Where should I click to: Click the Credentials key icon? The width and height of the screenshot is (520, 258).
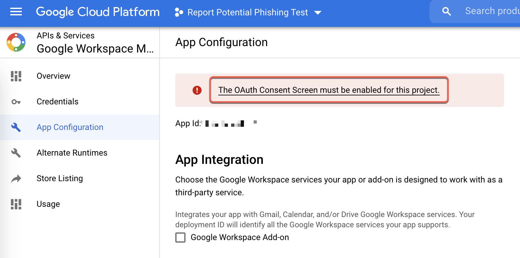coord(16,102)
